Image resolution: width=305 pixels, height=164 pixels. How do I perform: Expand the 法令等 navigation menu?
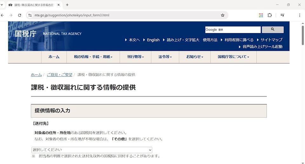click(x=165, y=57)
